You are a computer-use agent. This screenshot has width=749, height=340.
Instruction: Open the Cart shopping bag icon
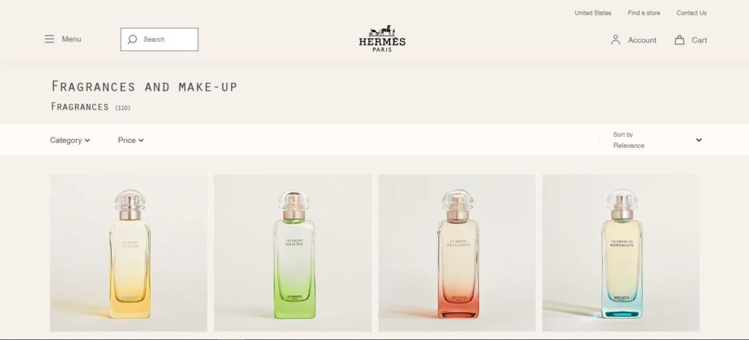coord(680,40)
